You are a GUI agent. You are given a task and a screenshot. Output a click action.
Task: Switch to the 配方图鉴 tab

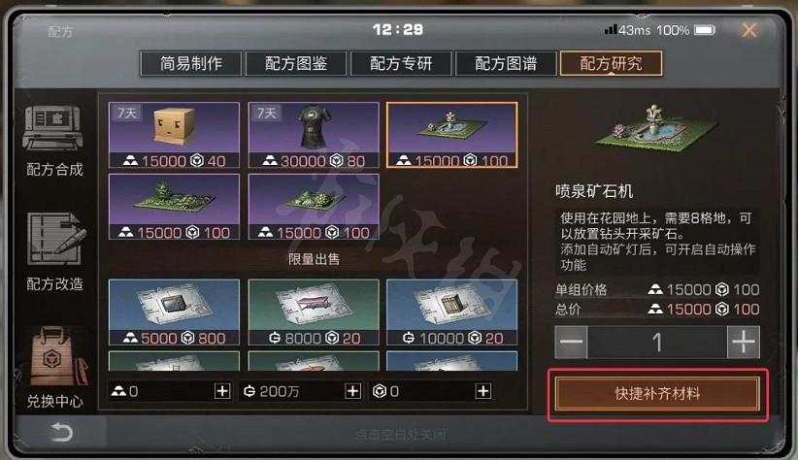[x=296, y=64]
